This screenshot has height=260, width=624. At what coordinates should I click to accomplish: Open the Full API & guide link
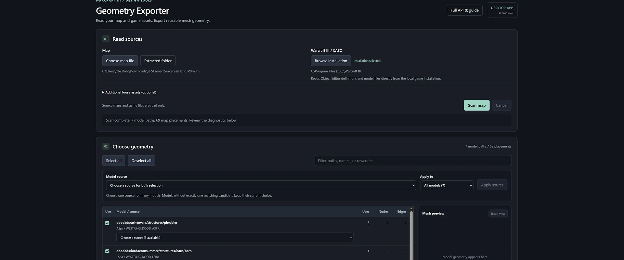point(464,10)
